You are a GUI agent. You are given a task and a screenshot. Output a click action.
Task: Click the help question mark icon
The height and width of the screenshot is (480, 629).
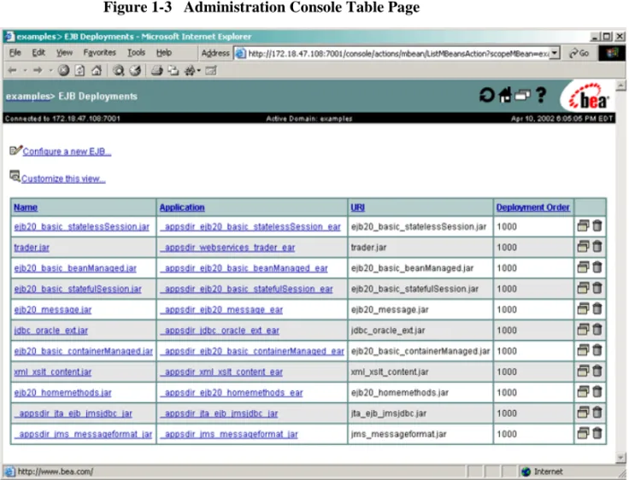click(541, 96)
